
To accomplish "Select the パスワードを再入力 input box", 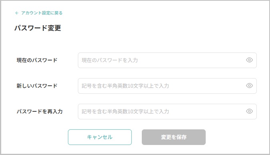I will pyautogui.click(x=167, y=111).
